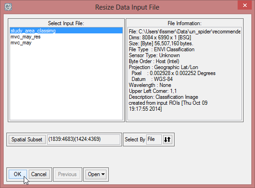This screenshot has width=255, height=188.
Task: Select the mvc_may_res file entry
Action: click(66, 37)
